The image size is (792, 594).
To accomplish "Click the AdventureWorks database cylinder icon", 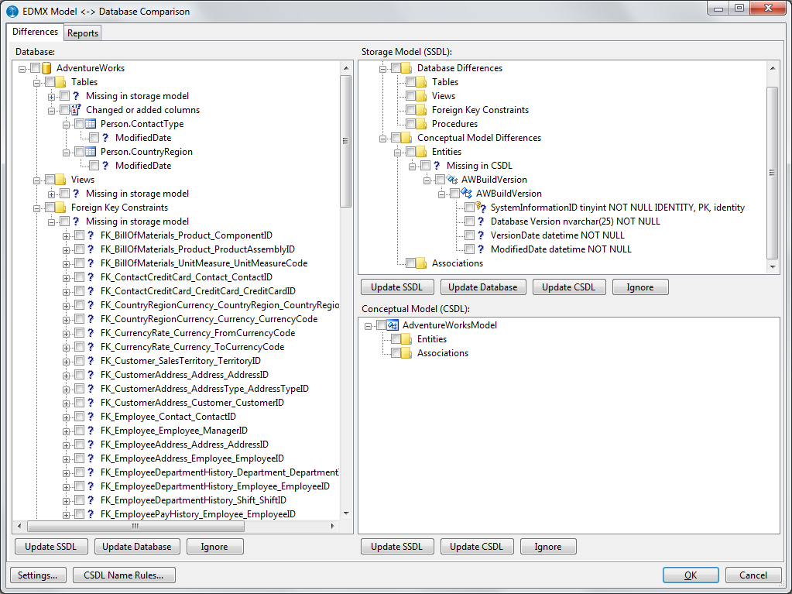I will 46,67.
